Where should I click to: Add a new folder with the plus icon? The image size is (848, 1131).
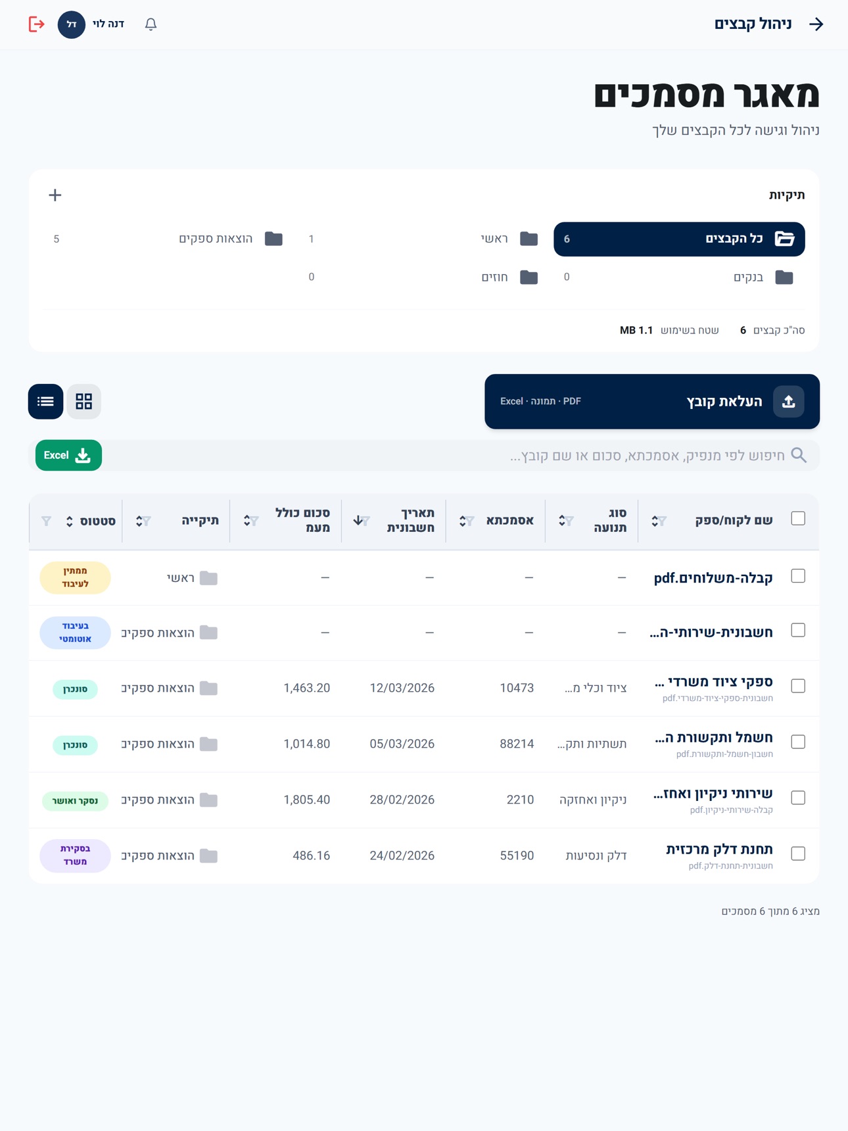(55, 195)
